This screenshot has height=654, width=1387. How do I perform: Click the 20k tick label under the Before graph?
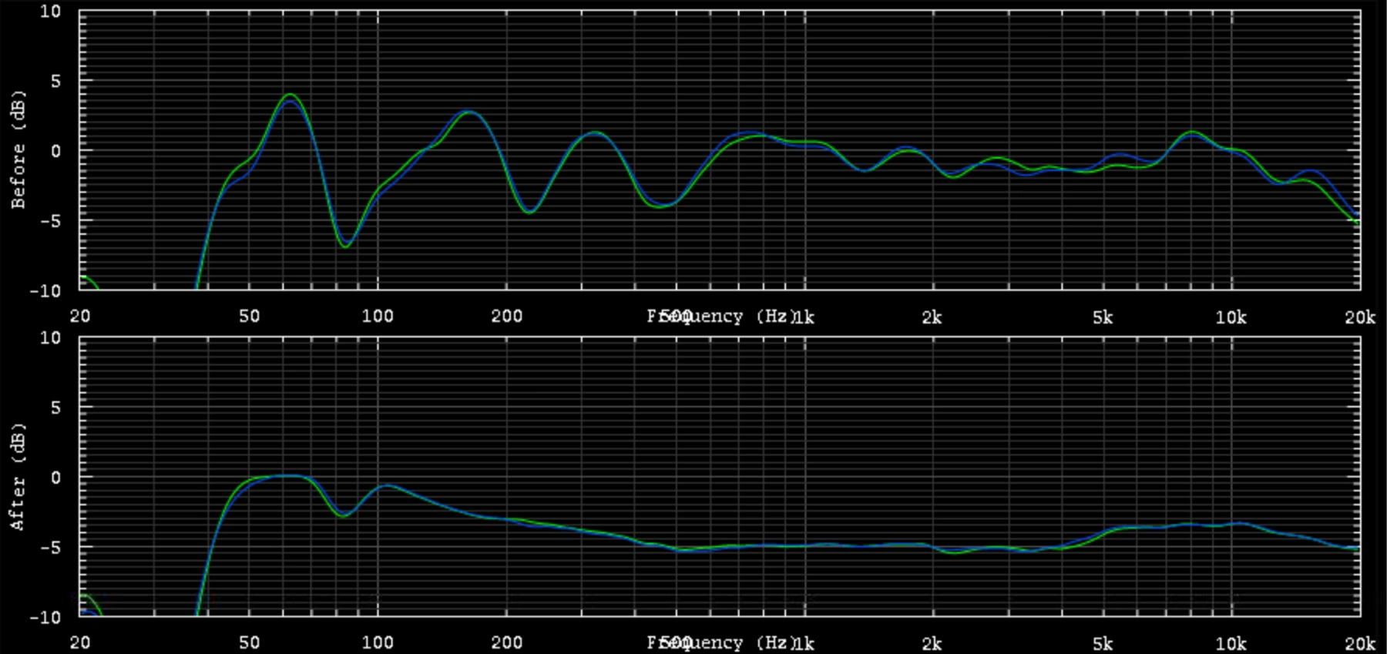click(x=1359, y=317)
